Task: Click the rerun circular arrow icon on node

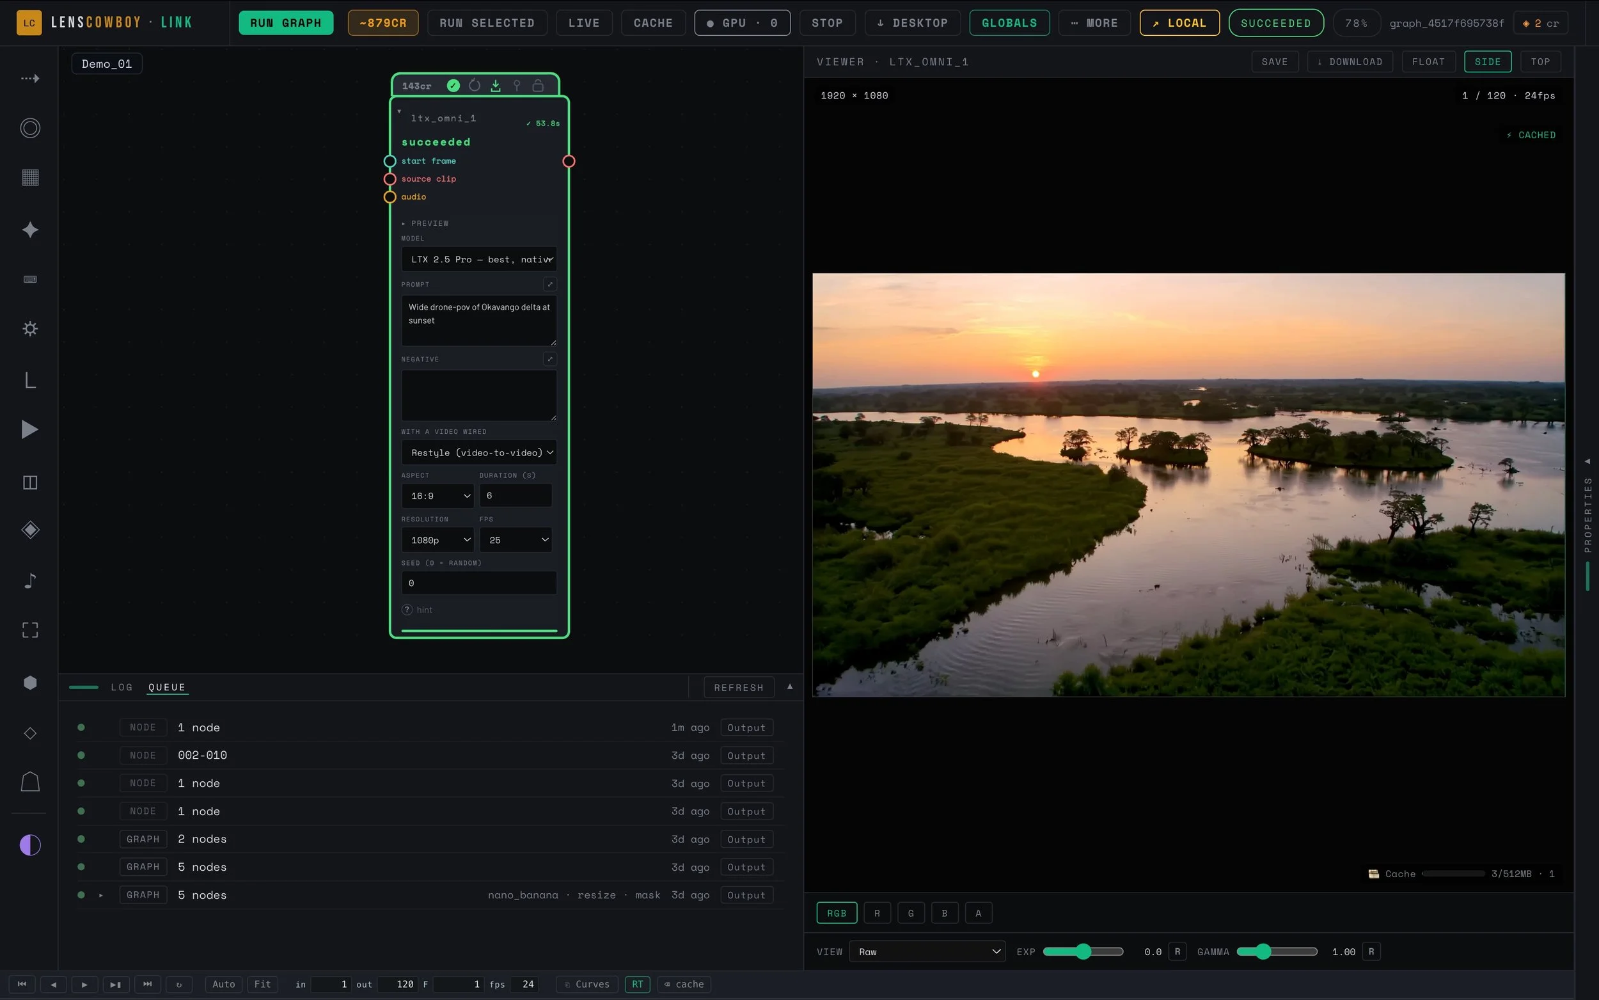Action: (475, 86)
